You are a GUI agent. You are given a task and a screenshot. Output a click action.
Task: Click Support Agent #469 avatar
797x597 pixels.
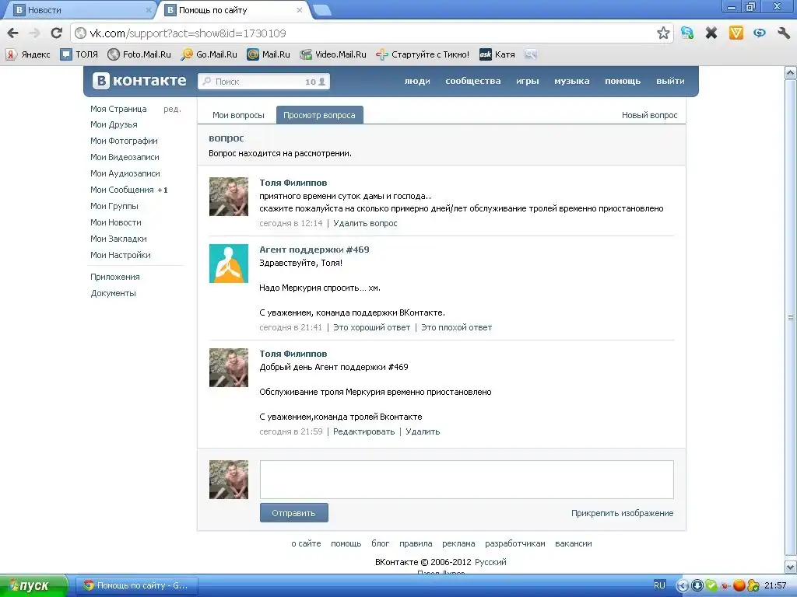(x=229, y=263)
